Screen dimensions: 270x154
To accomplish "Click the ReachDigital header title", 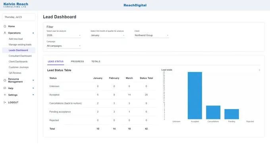I will click(x=135, y=5).
